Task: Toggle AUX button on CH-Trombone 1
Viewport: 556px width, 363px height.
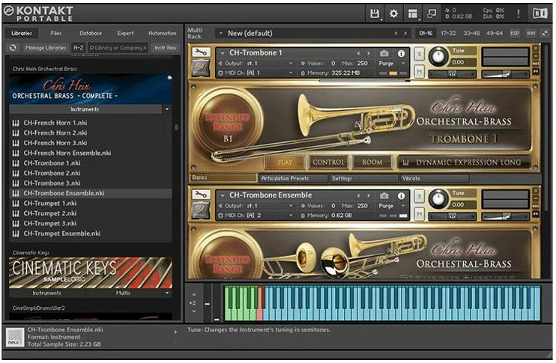Action: point(536,64)
